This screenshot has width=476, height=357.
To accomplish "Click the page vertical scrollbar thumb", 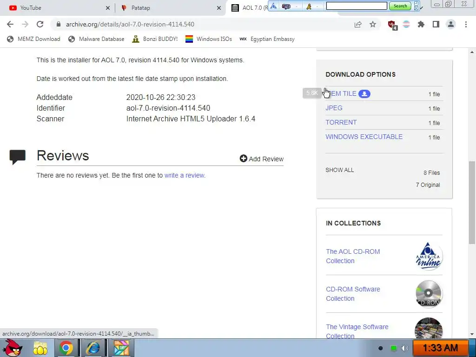I will 472,203.
